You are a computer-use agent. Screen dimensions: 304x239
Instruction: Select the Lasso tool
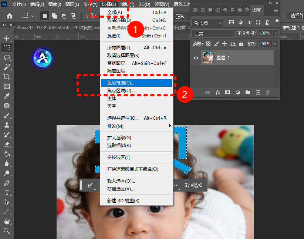click(x=7, y=57)
